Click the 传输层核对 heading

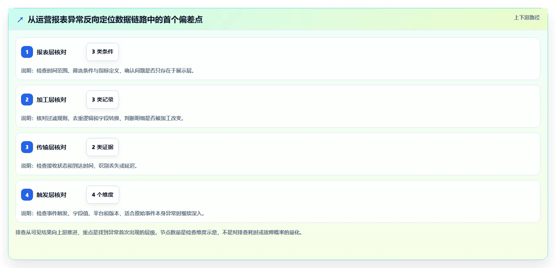[x=51, y=147]
